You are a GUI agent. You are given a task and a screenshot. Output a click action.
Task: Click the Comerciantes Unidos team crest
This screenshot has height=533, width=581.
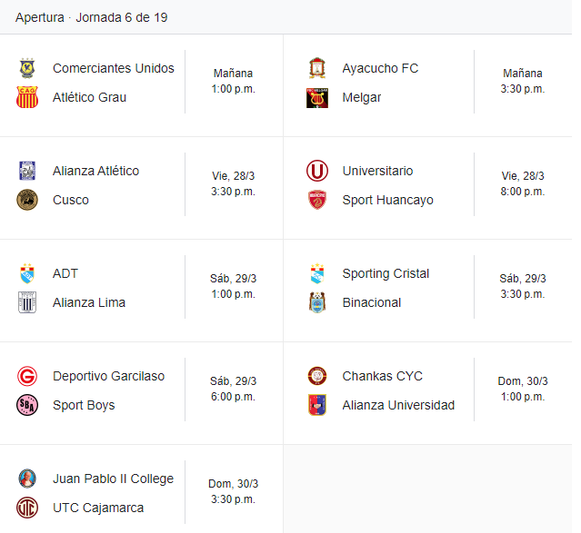point(27,68)
